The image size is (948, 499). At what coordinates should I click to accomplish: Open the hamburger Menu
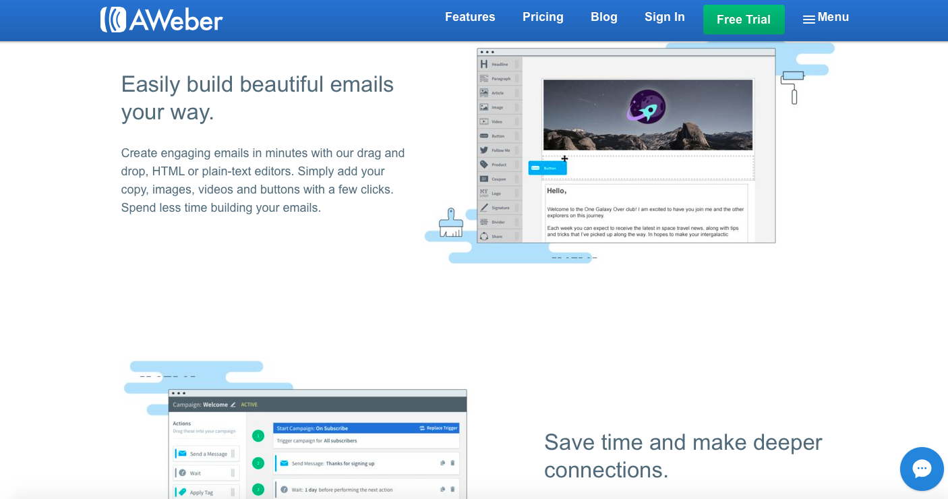click(826, 18)
